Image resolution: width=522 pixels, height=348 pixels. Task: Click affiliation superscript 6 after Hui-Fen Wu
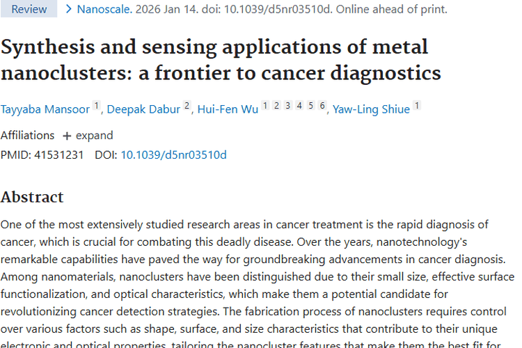(x=322, y=106)
